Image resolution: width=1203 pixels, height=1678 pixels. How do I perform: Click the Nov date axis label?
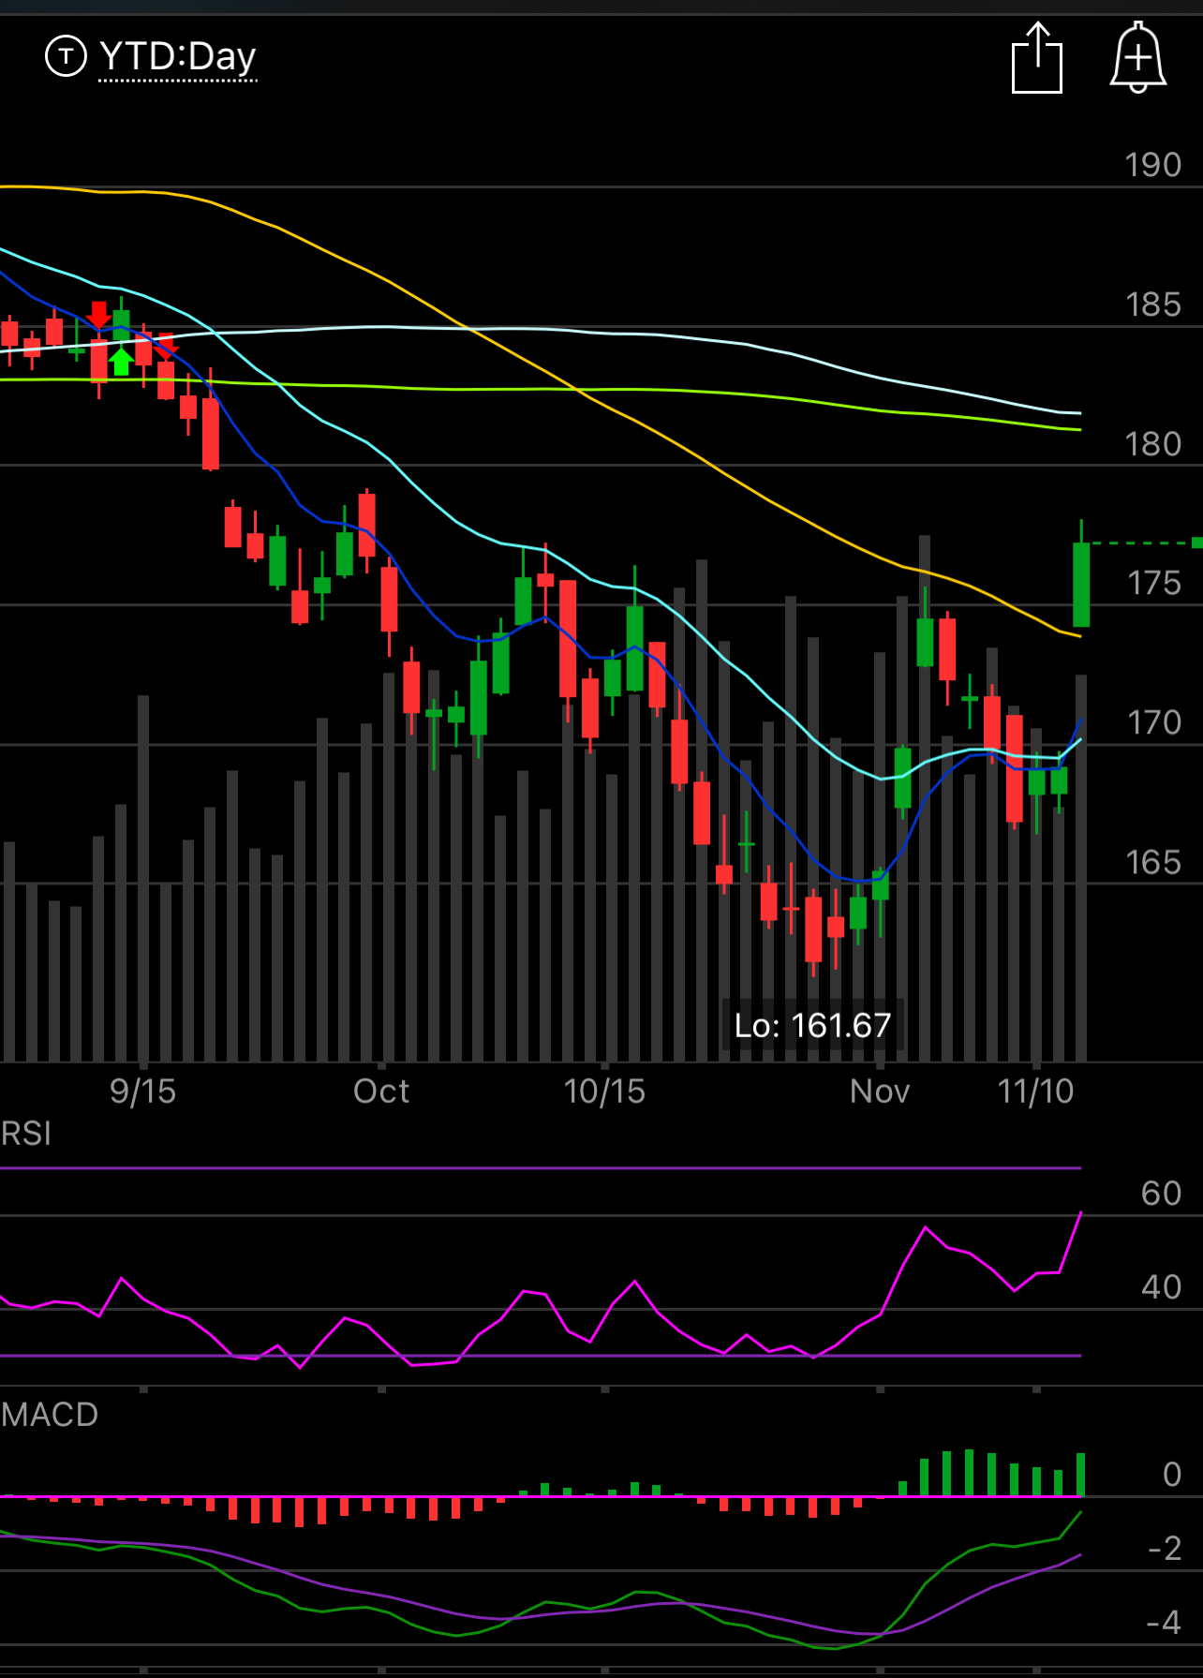click(x=880, y=1091)
